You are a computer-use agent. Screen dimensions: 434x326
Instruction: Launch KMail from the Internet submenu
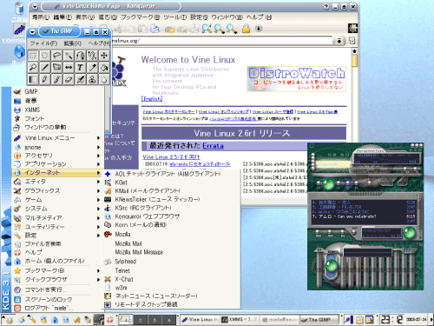[171, 191]
